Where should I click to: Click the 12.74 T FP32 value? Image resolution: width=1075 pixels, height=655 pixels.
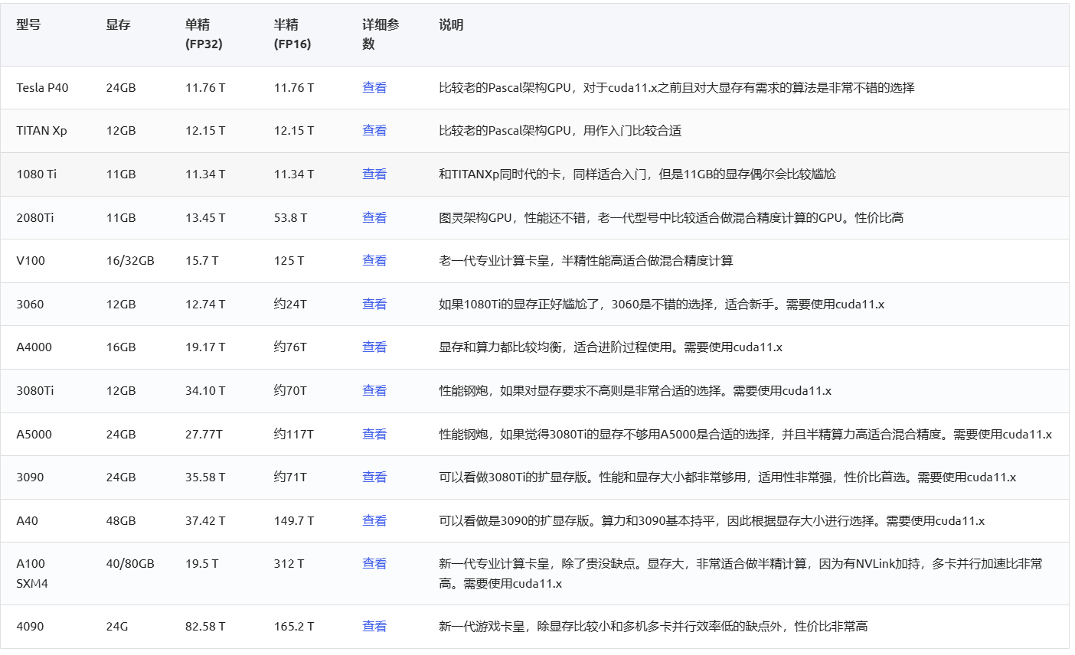click(x=205, y=305)
